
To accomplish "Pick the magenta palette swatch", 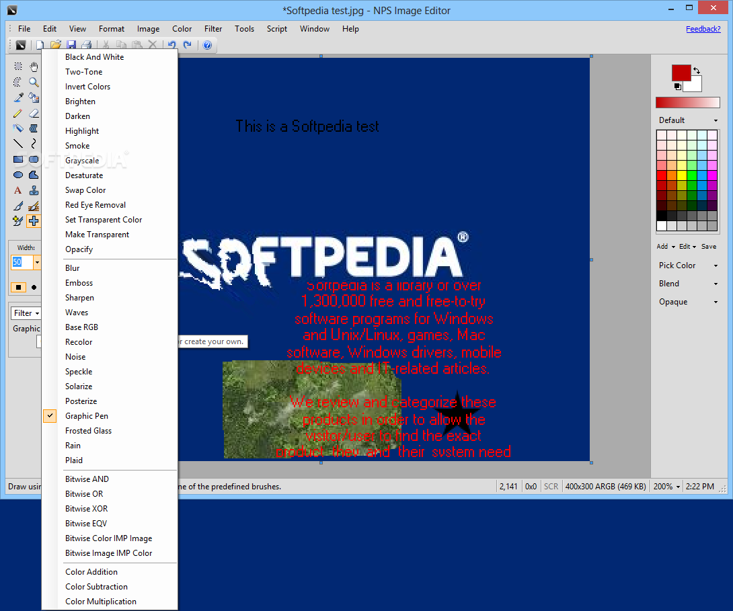I will (x=712, y=175).
